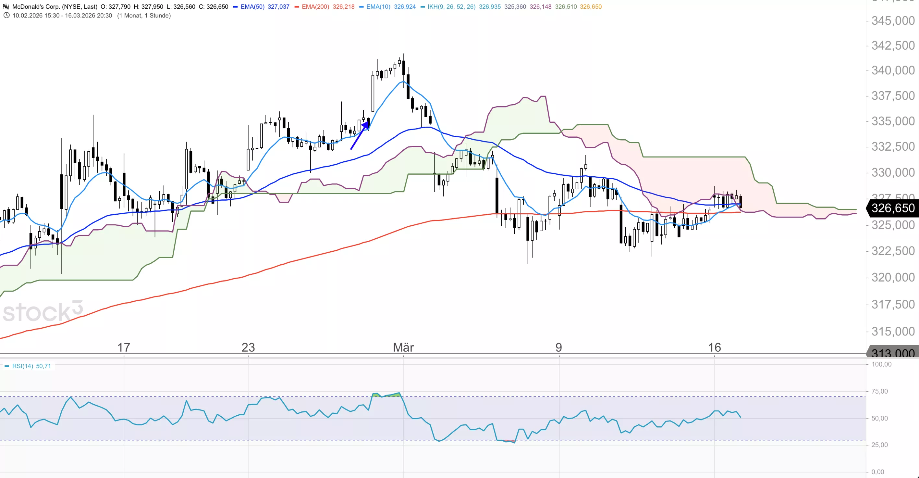Click the 'Mär' date axis label

click(x=403, y=347)
